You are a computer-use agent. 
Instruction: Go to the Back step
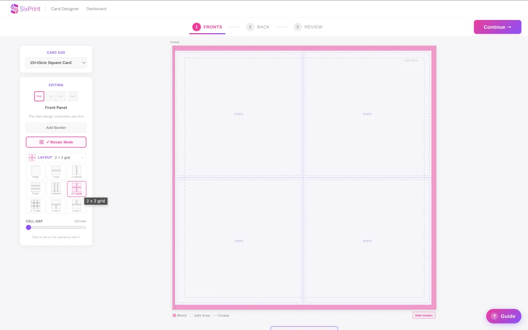click(x=258, y=27)
